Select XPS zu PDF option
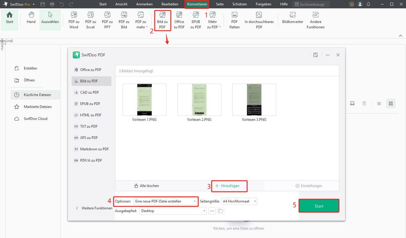Image resolution: width=406 pixels, height=238 pixels. coord(92,138)
